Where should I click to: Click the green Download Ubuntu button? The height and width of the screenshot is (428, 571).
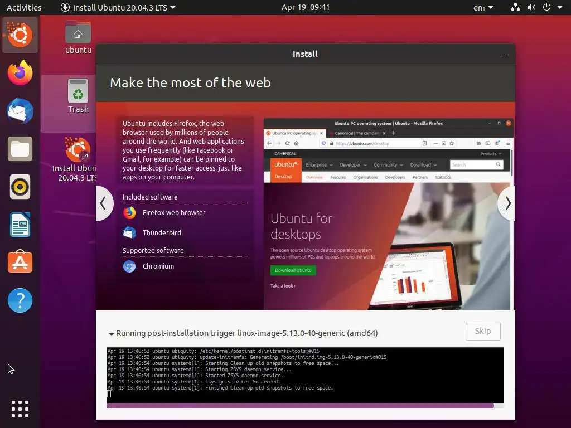[x=293, y=270]
